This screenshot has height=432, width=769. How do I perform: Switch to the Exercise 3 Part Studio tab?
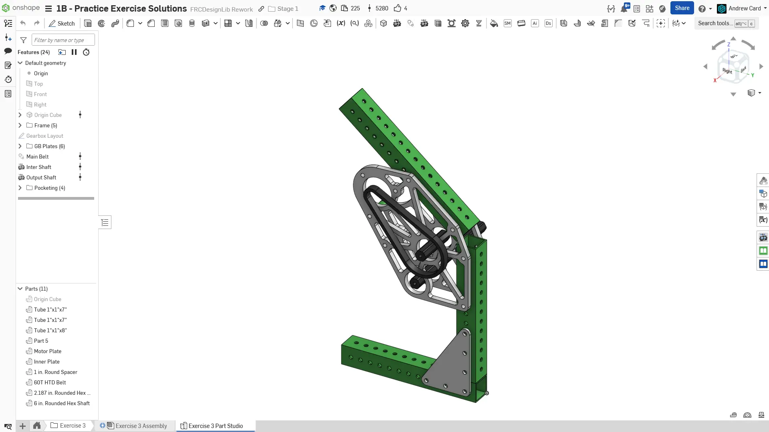tap(215, 426)
